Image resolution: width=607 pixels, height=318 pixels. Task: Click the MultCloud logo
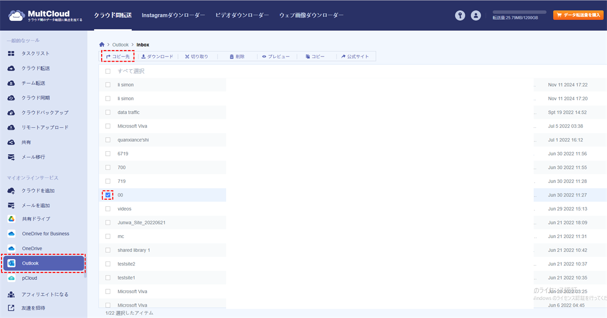click(46, 15)
